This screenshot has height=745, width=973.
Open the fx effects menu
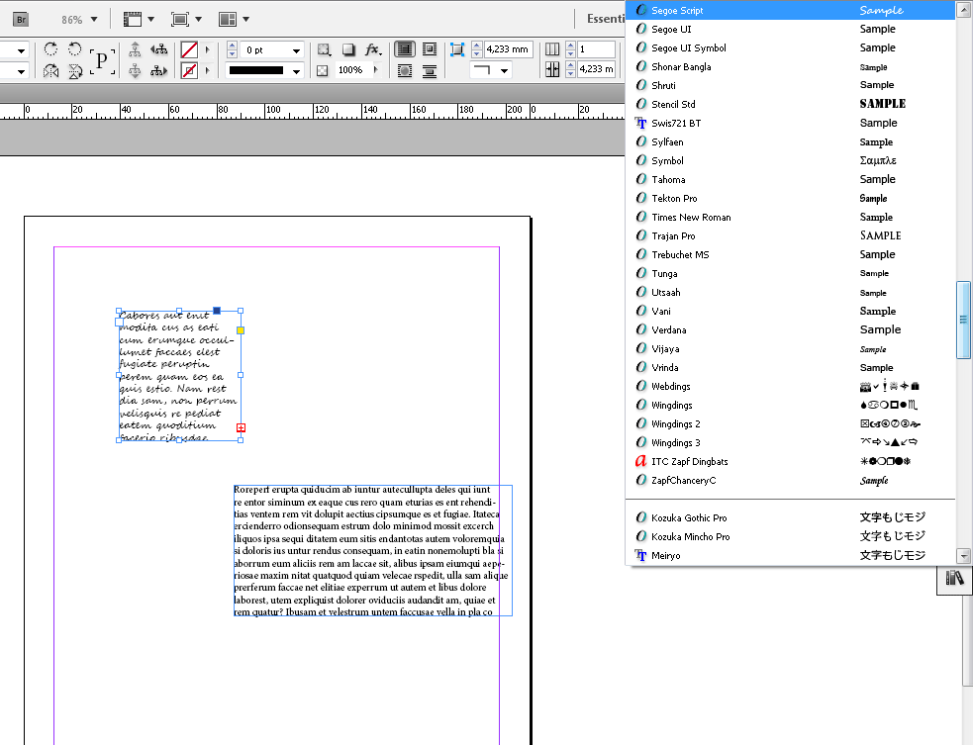point(373,49)
